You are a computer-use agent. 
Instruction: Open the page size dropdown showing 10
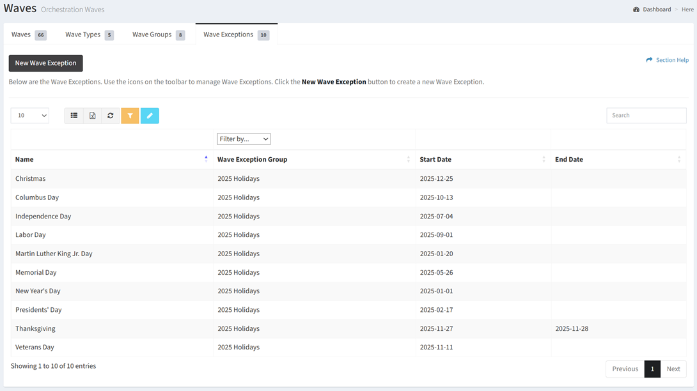click(30, 116)
